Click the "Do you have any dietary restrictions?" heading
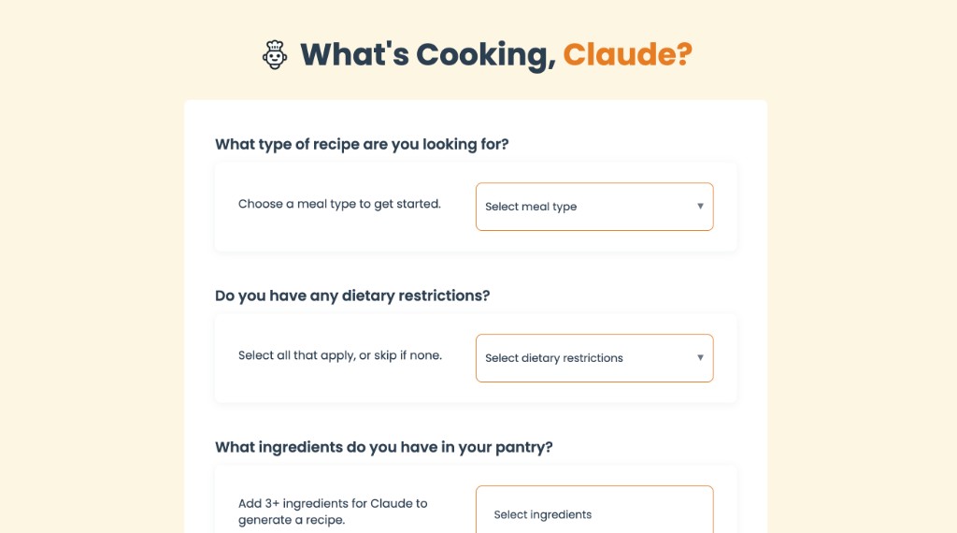The height and width of the screenshot is (533, 957). point(352,295)
